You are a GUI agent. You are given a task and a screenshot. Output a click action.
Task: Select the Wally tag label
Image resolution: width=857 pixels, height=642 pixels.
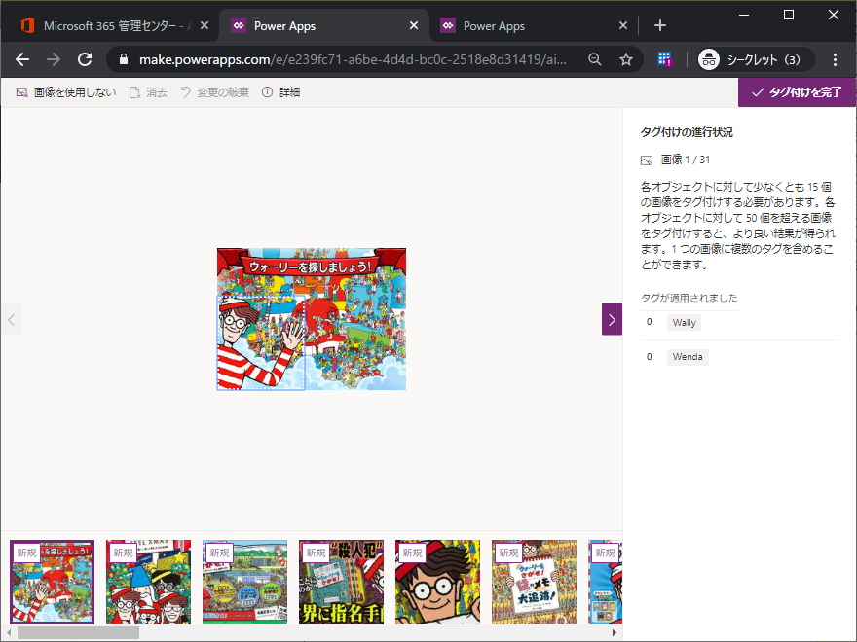684,323
